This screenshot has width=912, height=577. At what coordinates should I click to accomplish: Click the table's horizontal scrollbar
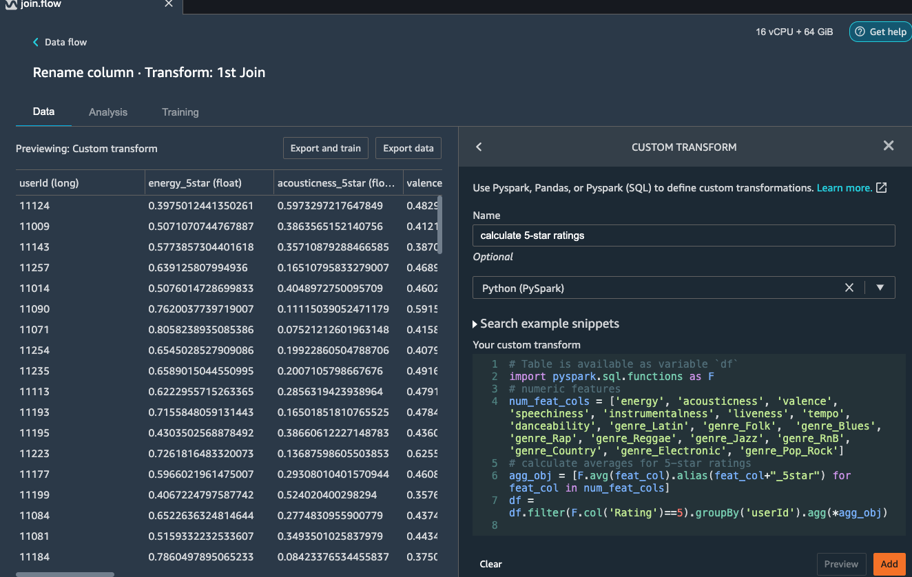point(65,574)
